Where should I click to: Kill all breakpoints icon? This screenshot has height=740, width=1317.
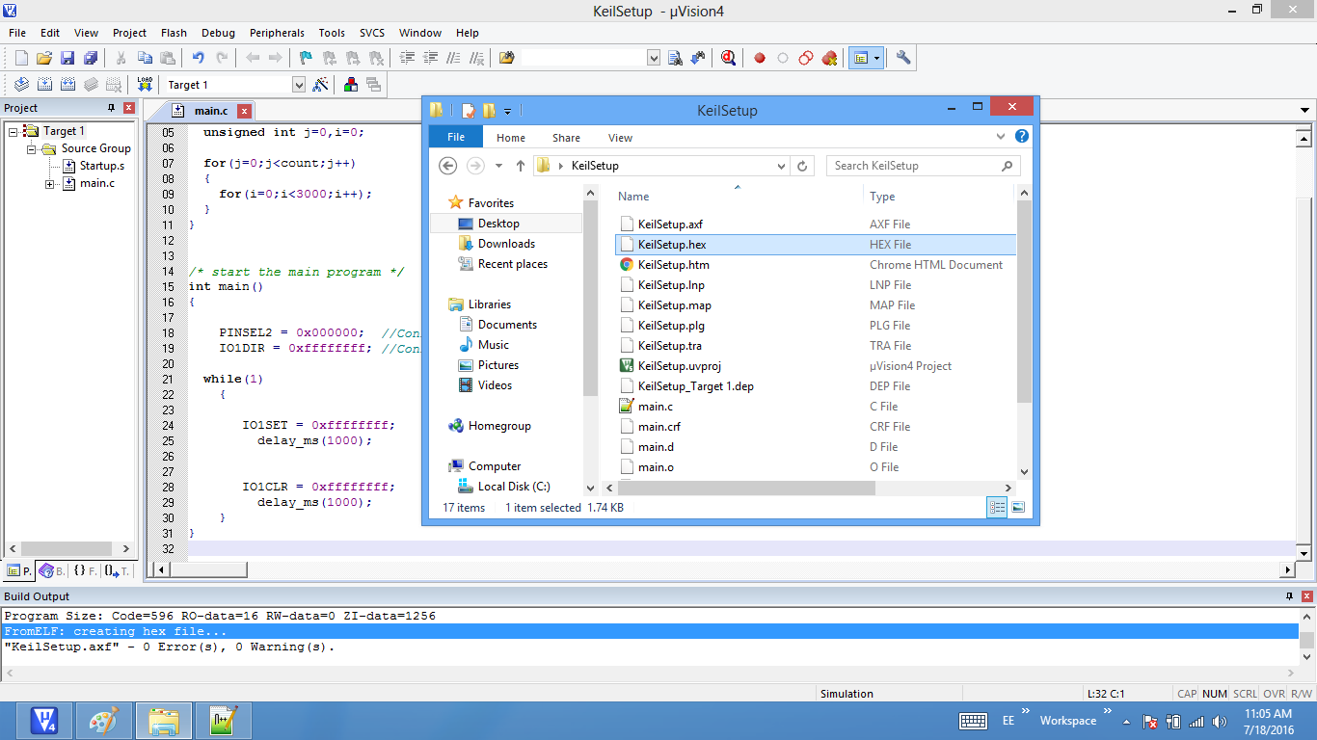[829, 58]
